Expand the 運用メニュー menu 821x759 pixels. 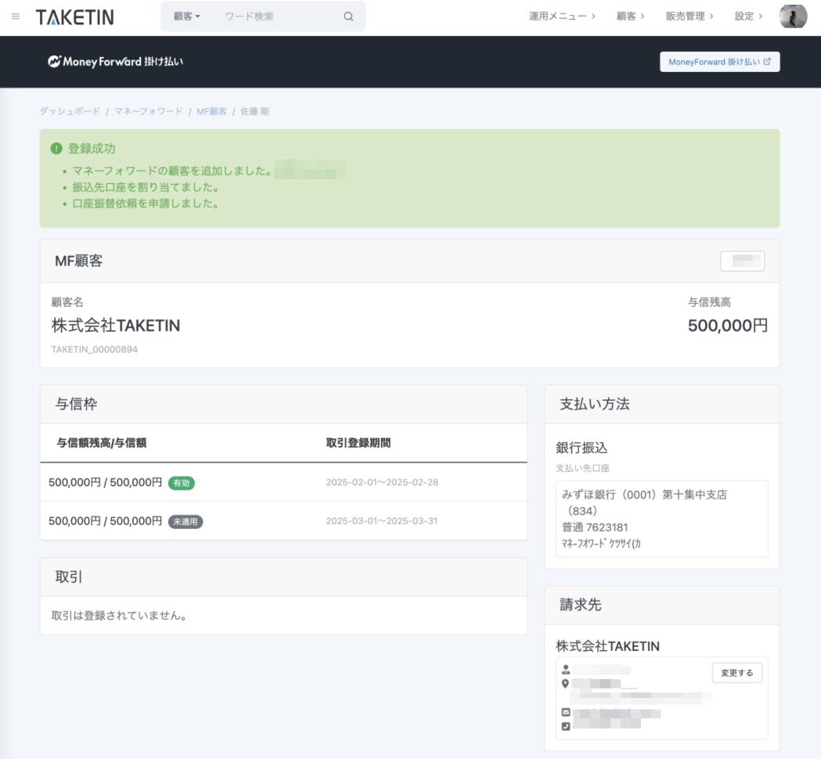tap(562, 16)
